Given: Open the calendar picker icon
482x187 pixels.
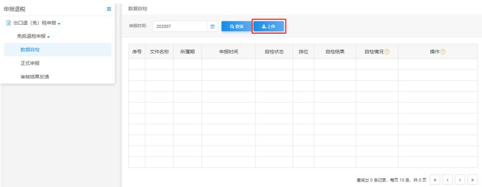Looking at the screenshot, I should pos(212,26).
